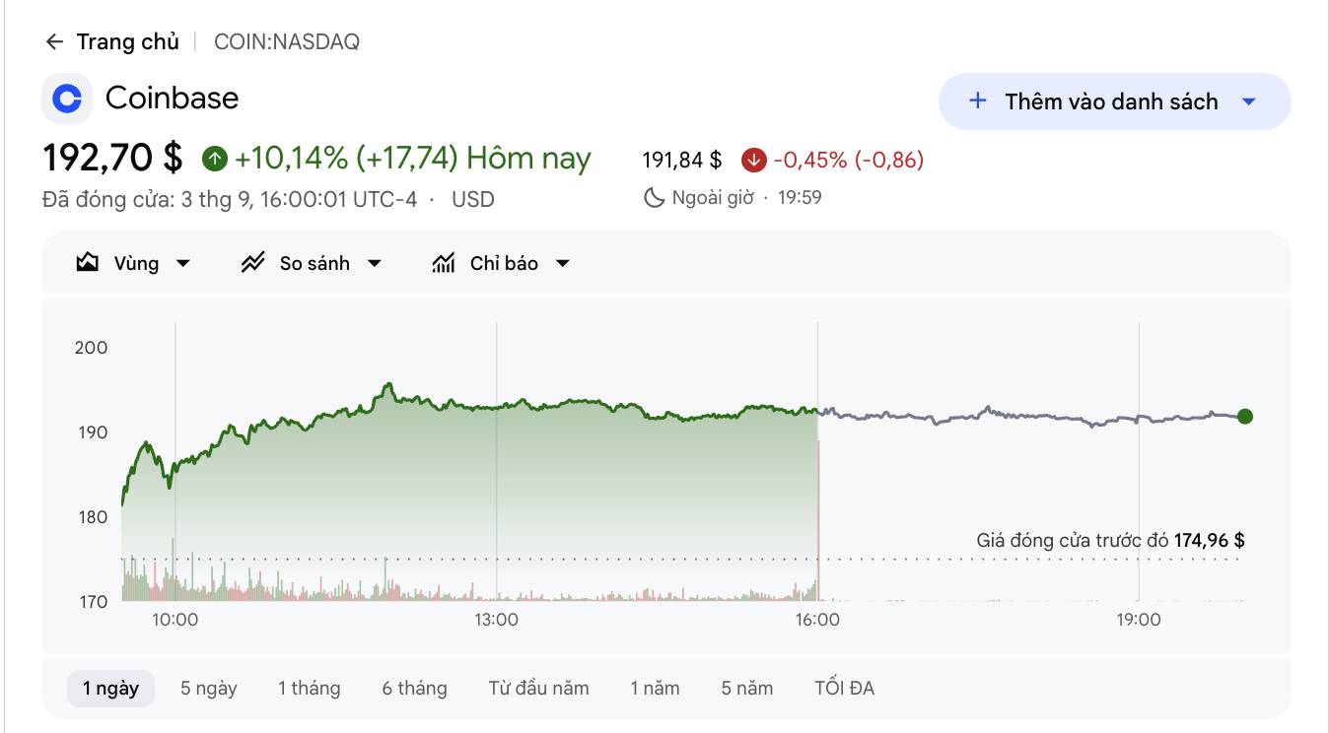This screenshot has width=1329, height=733.
Task: Click the 10:00 time axis label
Action: pyautogui.click(x=175, y=620)
